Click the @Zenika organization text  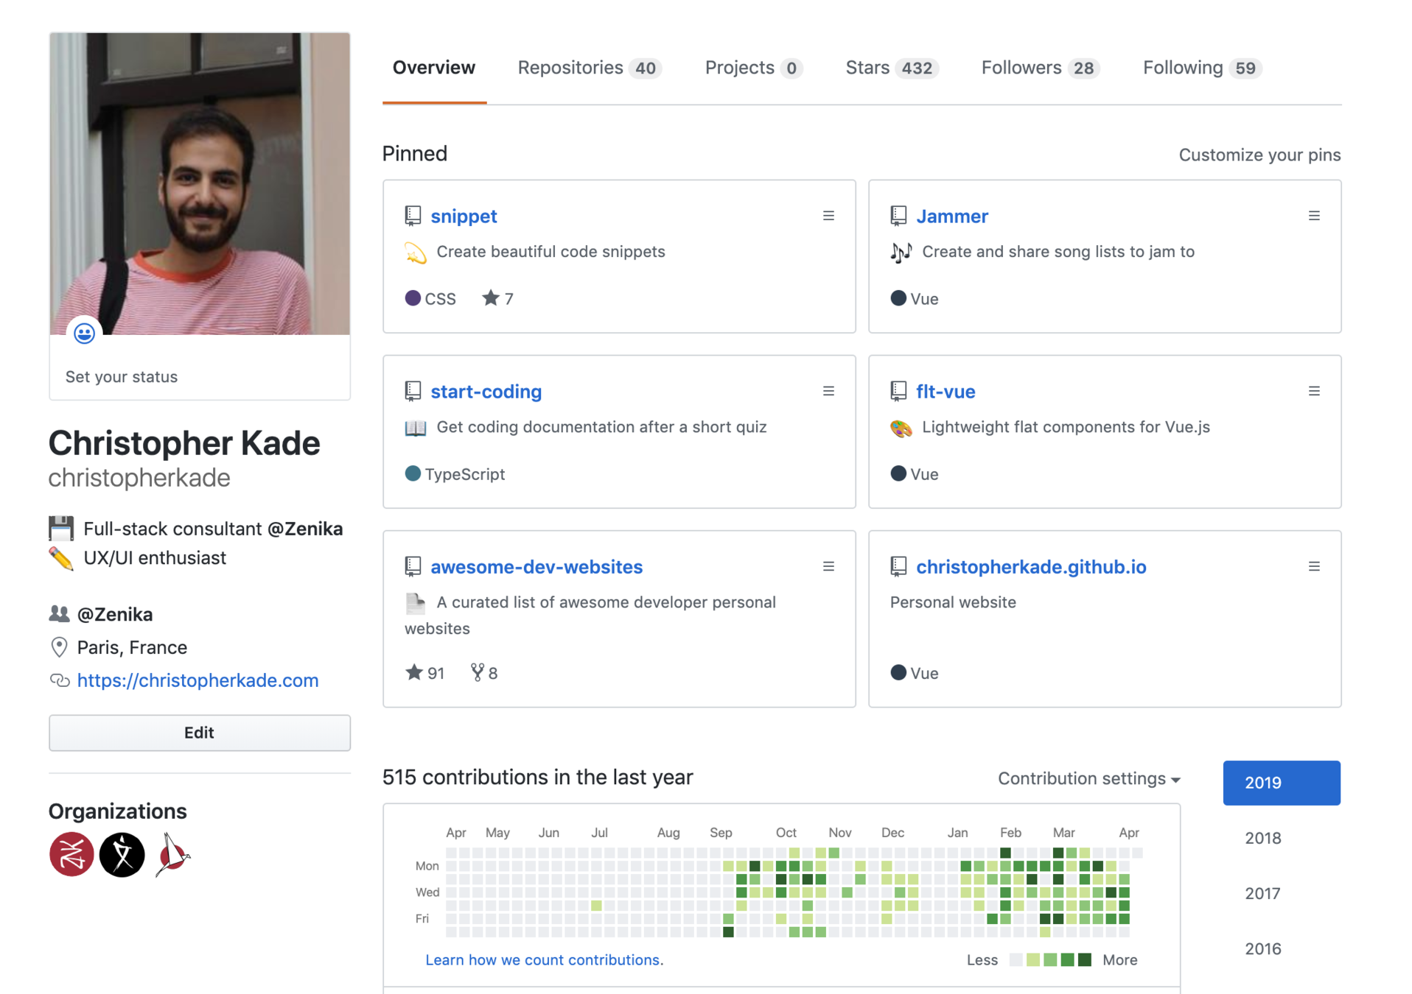click(x=115, y=614)
